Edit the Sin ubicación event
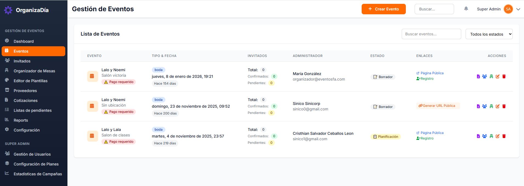Image resolution: width=524 pixels, height=186 pixels. tap(497, 106)
